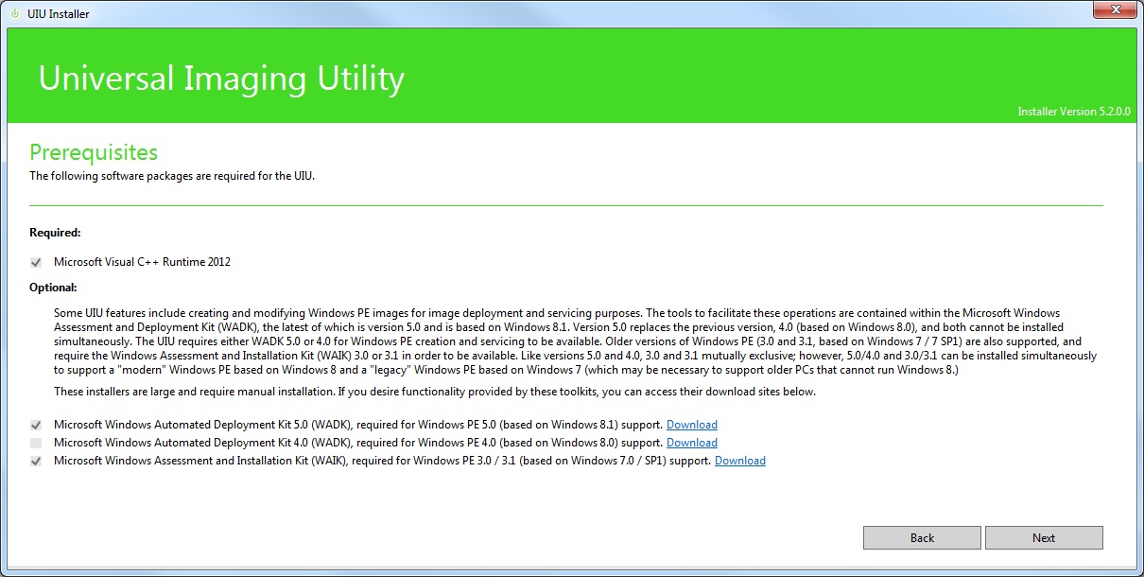Click the bold Optional: label
The image size is (1144, 577).
pos(53,288)
